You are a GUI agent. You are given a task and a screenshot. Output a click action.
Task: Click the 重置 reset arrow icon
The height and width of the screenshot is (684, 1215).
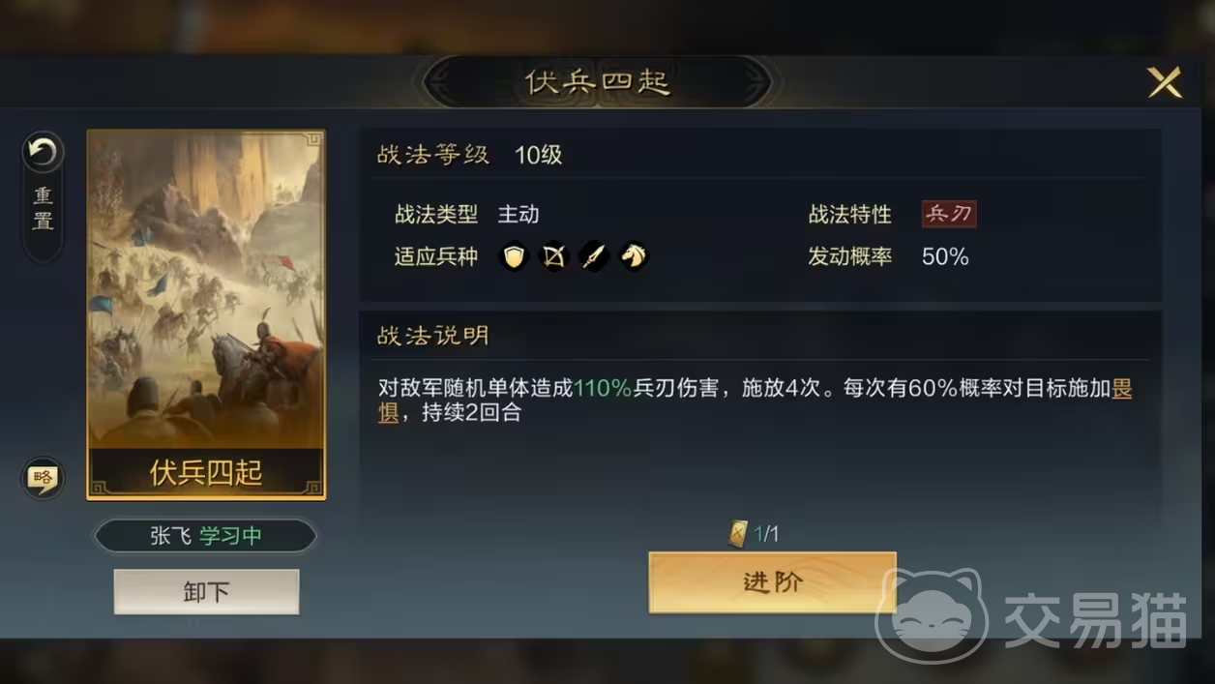pyautogui.click(x=43, y=153)
